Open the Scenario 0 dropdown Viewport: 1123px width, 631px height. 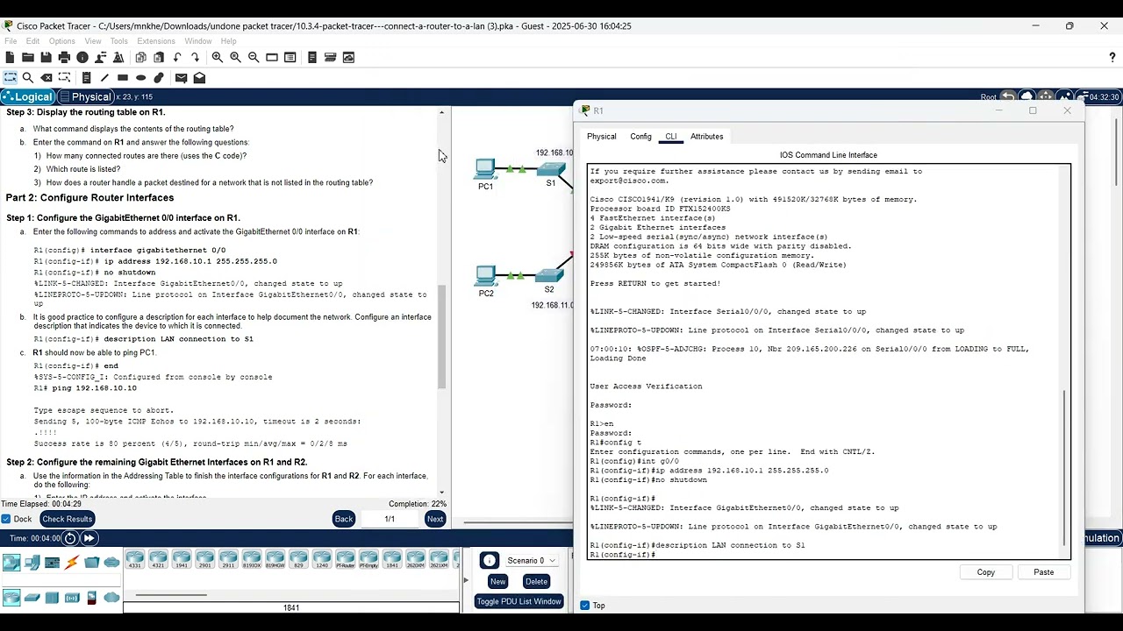tap(531, 560)
